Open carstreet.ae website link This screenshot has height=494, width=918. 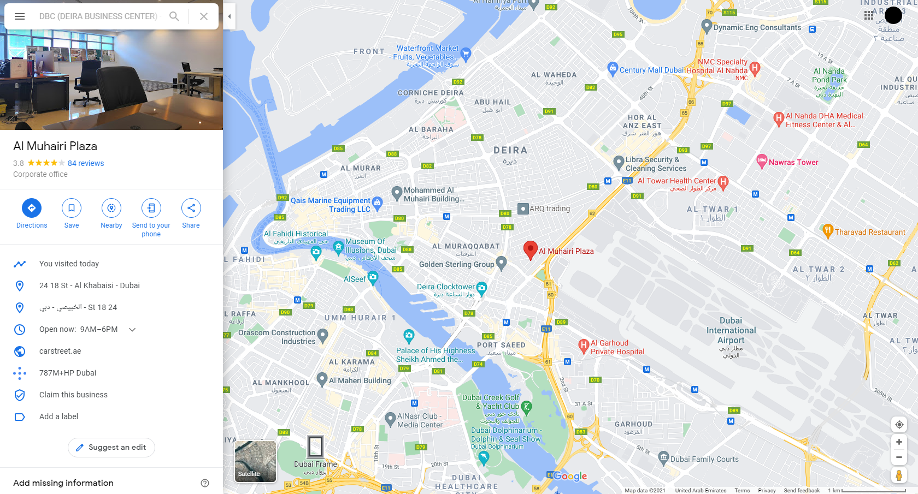[60, 351]
